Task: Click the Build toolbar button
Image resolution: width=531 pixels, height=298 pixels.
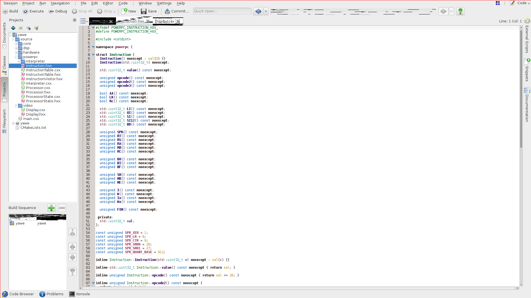Action: coord(10,11)
